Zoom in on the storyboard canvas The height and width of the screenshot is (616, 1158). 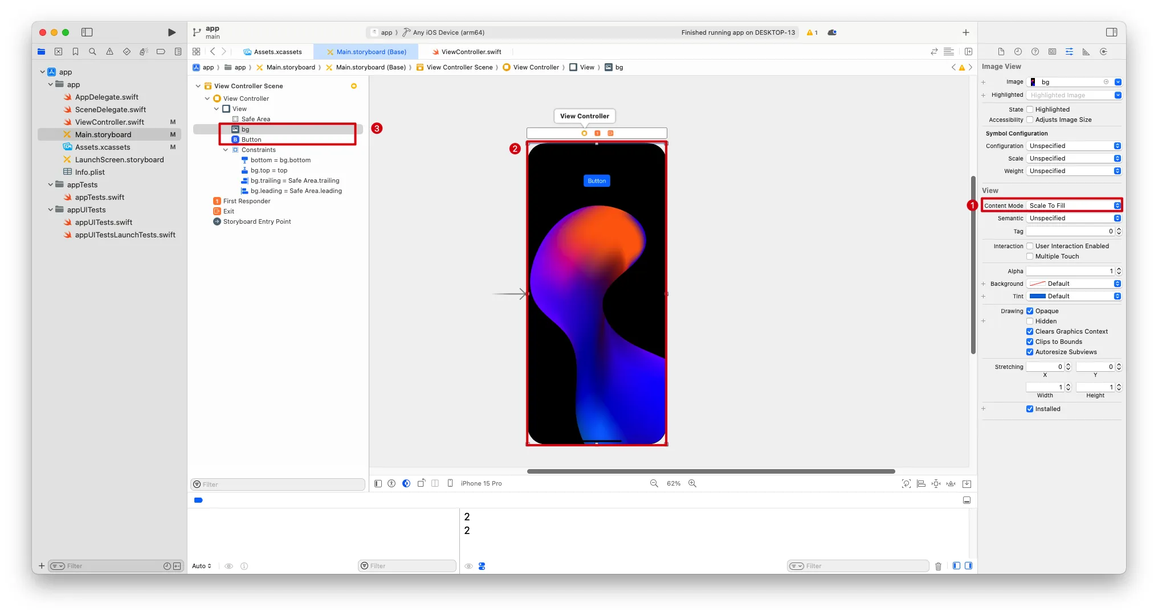[x=692, y=483]
